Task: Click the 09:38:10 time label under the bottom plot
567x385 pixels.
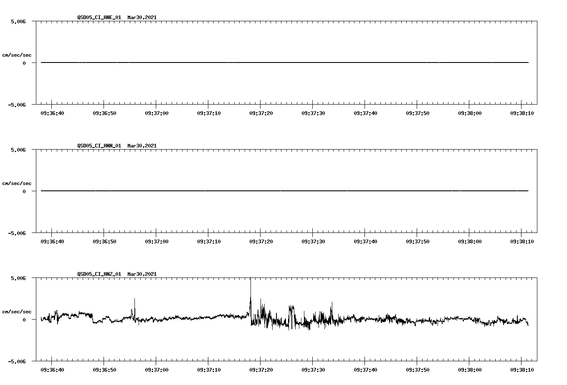Action: [x=522, y=369]
